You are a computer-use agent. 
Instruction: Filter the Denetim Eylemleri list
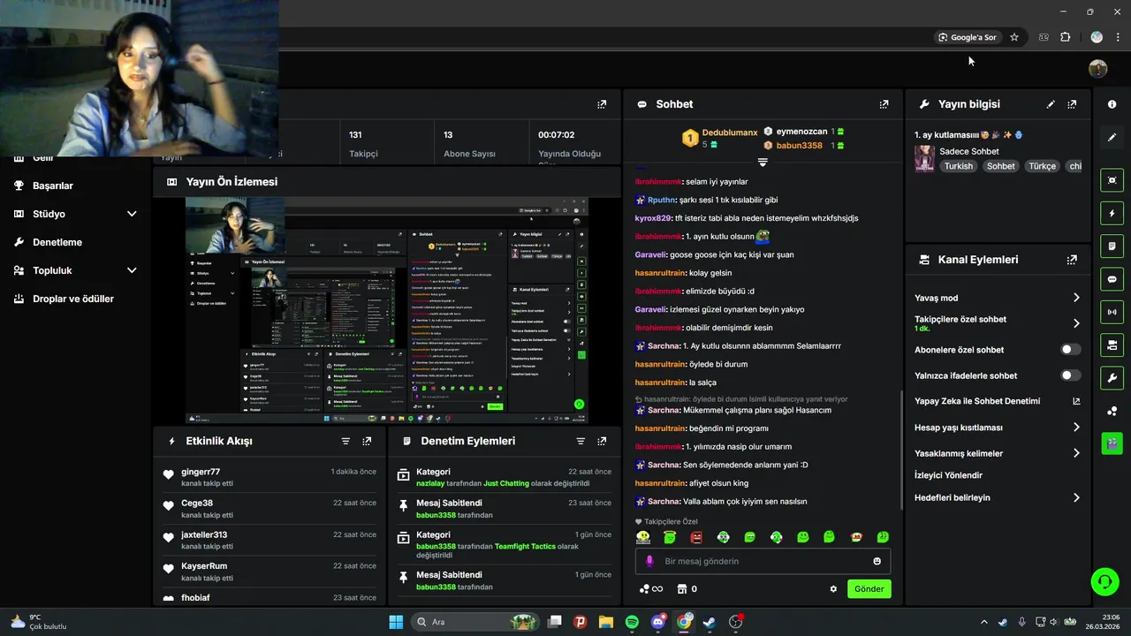(x=581, y=441)
